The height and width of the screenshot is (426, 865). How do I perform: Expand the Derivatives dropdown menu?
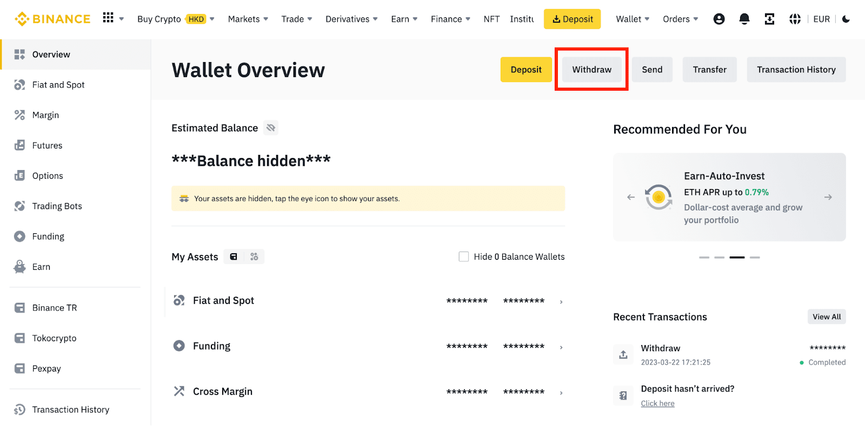pyautogui.click(x=351, y=19)
